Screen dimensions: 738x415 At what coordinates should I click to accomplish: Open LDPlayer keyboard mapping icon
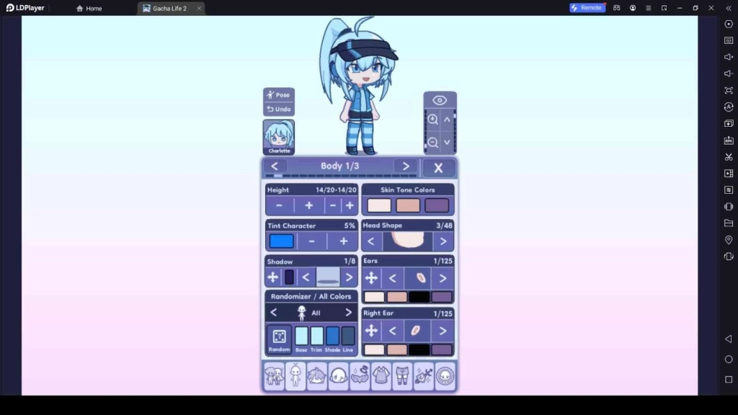pos(729,40)
